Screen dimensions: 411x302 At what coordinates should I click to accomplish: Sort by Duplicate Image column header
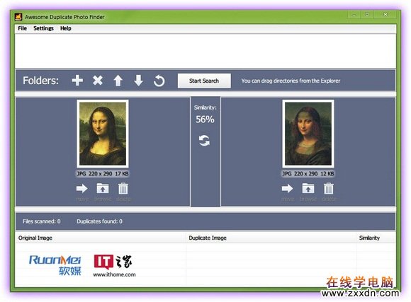click(271, 238)
